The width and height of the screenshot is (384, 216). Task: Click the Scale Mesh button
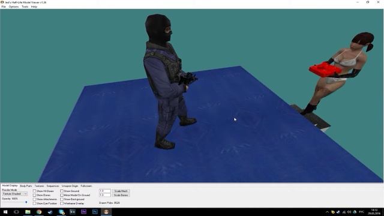121,191
